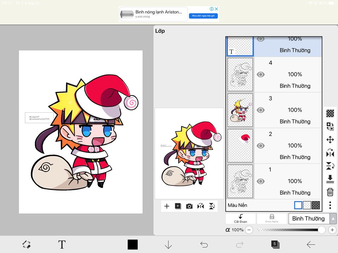Select layer 1 sketch thumbnail

pyautogui.click(x=240, y=181)
